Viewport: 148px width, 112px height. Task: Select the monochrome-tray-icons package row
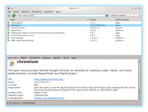click(x=74, y=36)
